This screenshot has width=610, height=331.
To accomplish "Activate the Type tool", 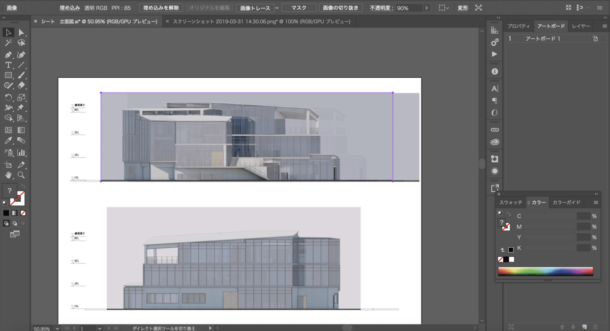I will [8, 65].
